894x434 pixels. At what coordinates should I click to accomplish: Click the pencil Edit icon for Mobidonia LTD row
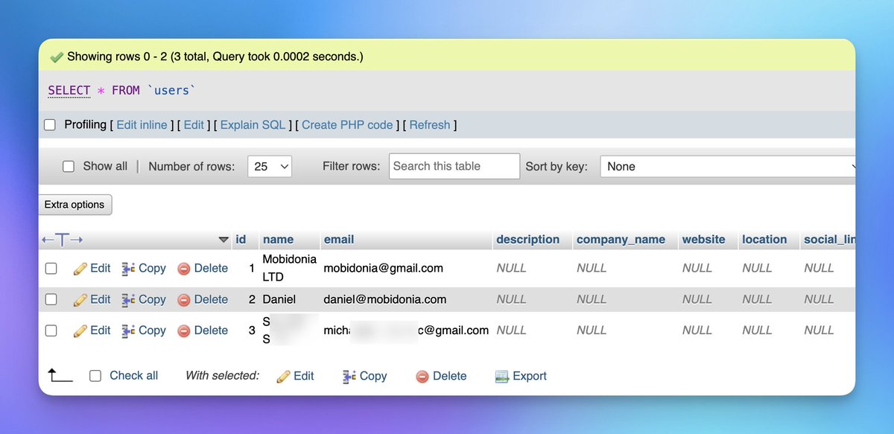click(80, 269)
